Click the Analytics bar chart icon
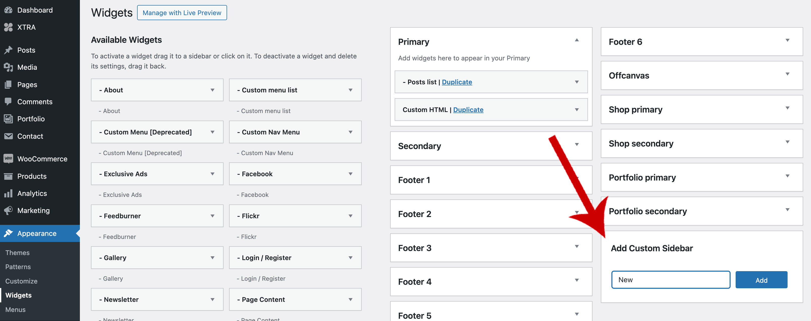Screen dimensions: 811x321 click(x=9, y=193)
